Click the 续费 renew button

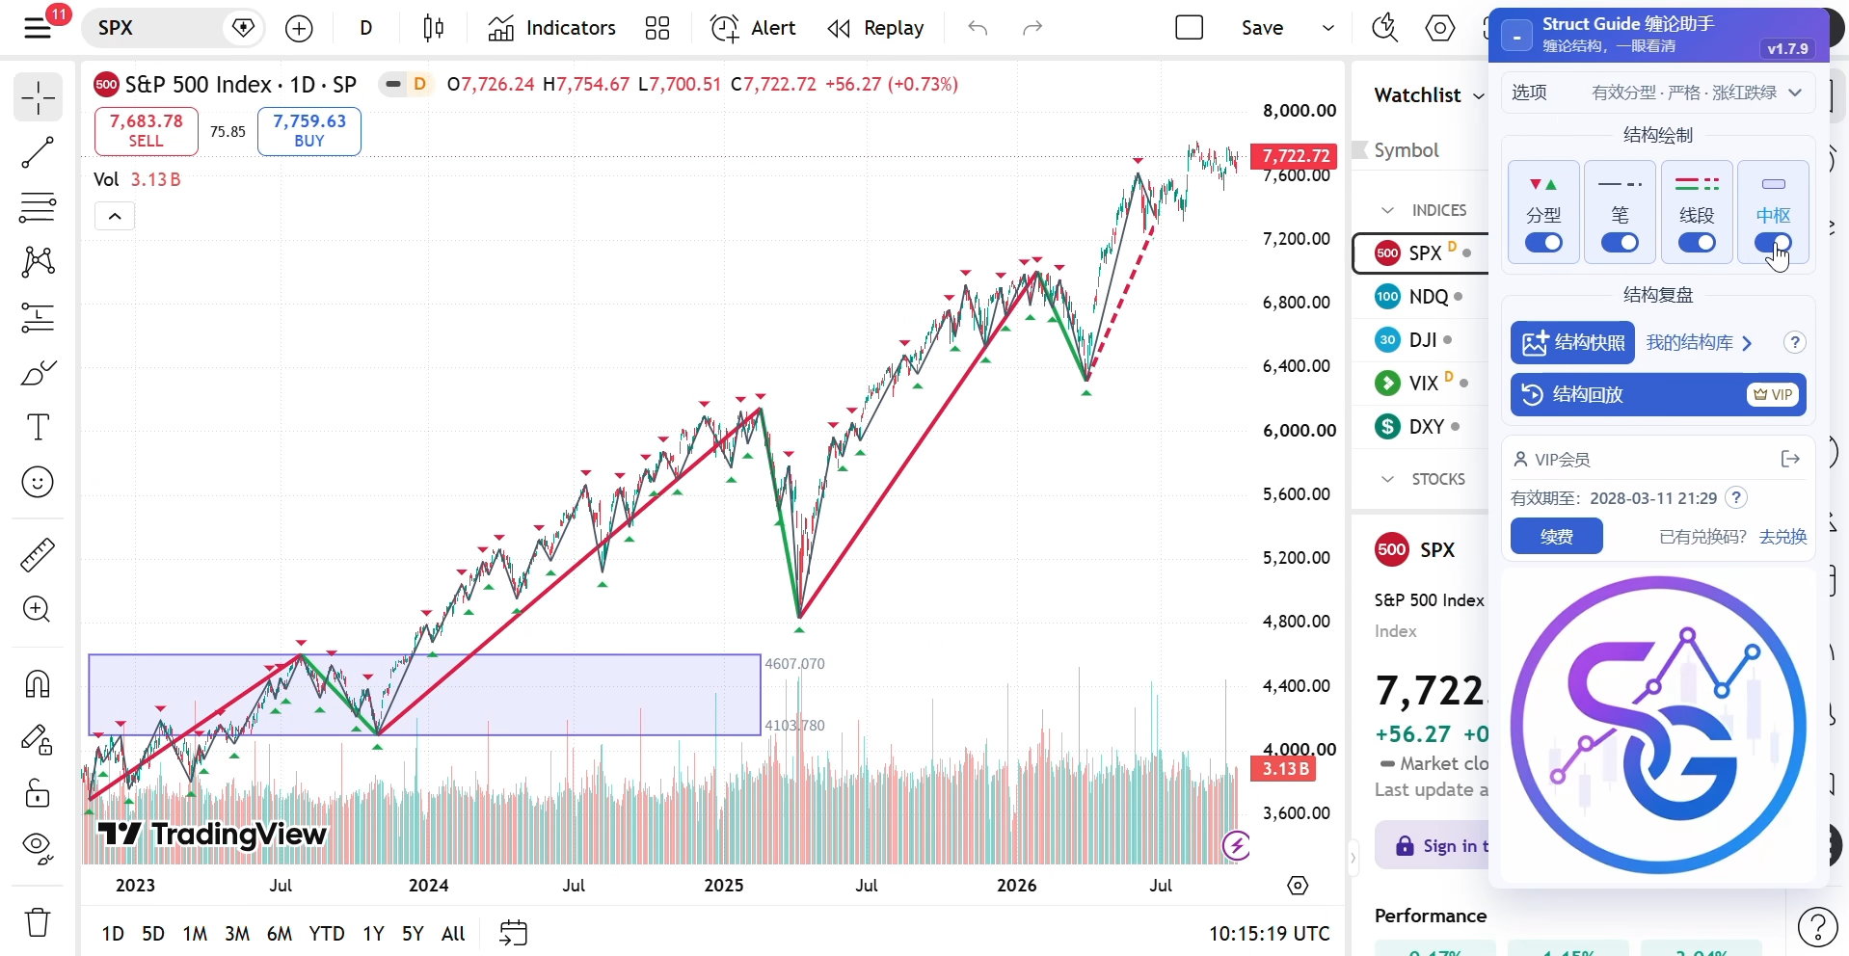click(x=1556, y=536)
